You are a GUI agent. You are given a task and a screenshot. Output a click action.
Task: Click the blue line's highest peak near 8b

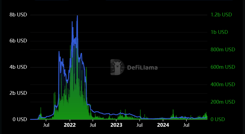click(x=77, y=16)
